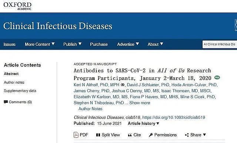Open the Purchase menu item
The width and height of the screenshot is (237, 143).
tap(99, 44)
